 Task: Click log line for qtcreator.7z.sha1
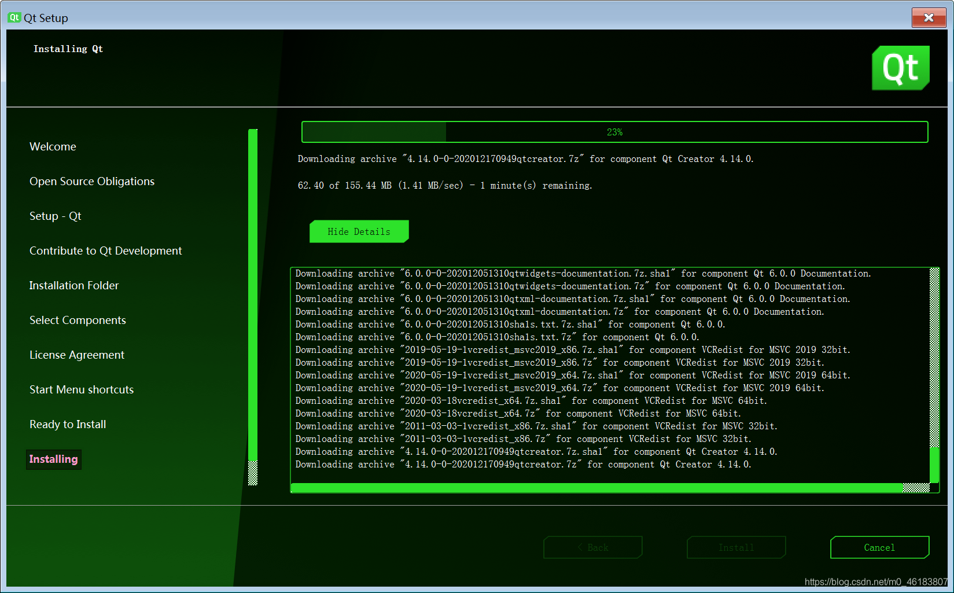click(536, 451)
